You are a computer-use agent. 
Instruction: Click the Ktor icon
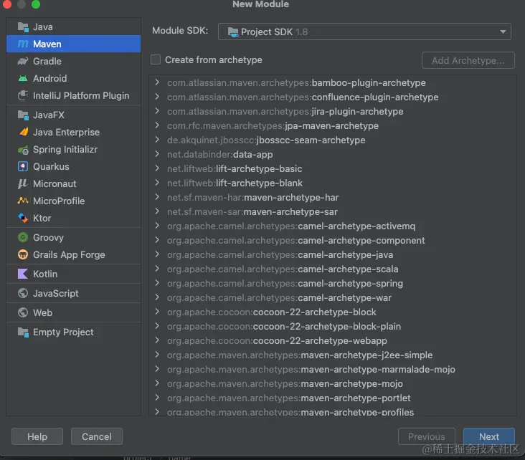[23, 218]
